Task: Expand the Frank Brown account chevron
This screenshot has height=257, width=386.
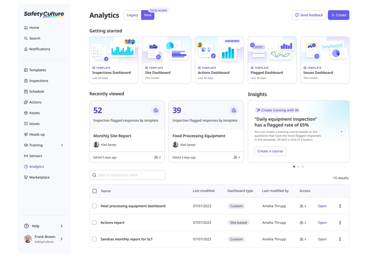Action: coord(62,239)
